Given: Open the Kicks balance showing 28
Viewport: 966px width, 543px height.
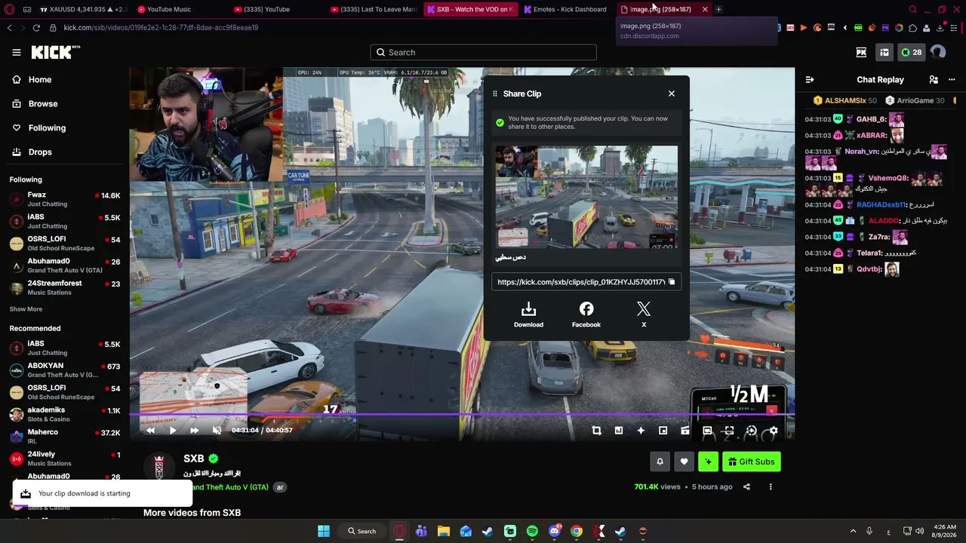Looking at the screenshot, I should [912, 52].
